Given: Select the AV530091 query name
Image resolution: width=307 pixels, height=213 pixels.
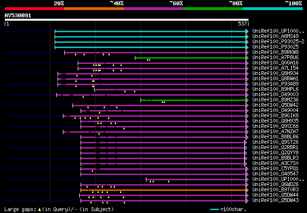Looking at the screenshot, I should coord(18,15).
